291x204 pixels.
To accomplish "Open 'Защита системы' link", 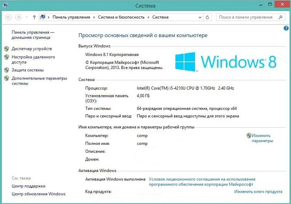I will pos(28,70).
